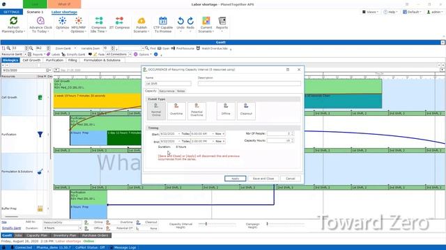
Task: Switch to the Recurrence tab
Action: pos(167,91)
